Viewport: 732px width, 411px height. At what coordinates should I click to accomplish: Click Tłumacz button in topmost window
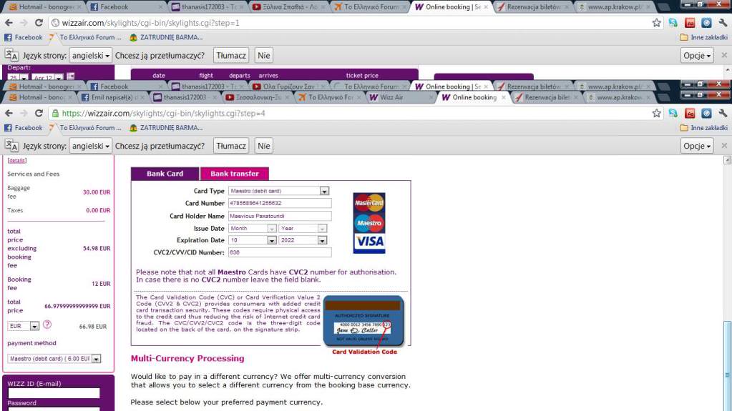(x=231, y=56)
